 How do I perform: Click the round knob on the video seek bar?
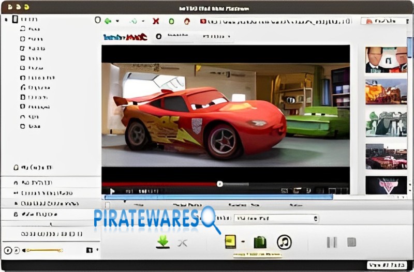point(219,184)
